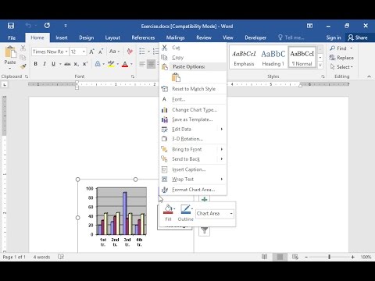Click the Cut scissors icon in Clipboard group
Viewport: 375px width, 281px height.
click(23, 48)
